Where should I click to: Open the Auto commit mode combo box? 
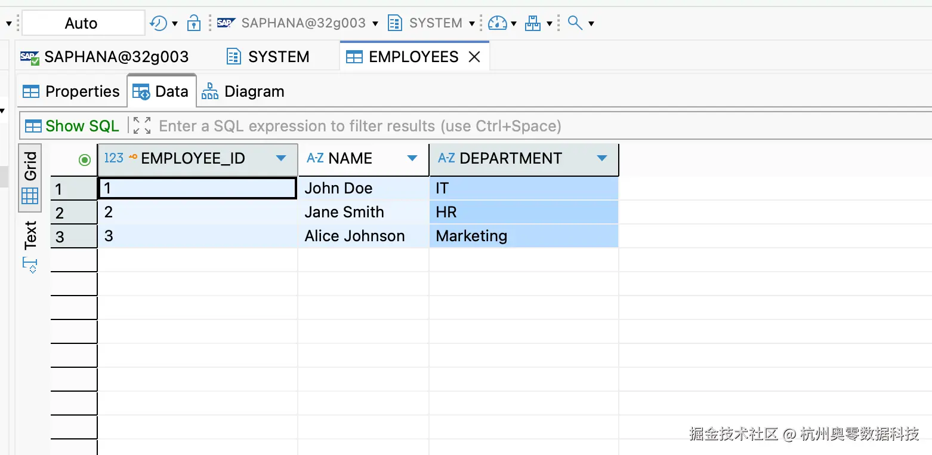[x=84, y=23]
